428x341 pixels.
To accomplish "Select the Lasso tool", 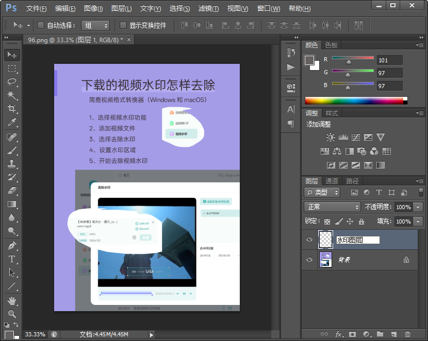I will (11, 82).
